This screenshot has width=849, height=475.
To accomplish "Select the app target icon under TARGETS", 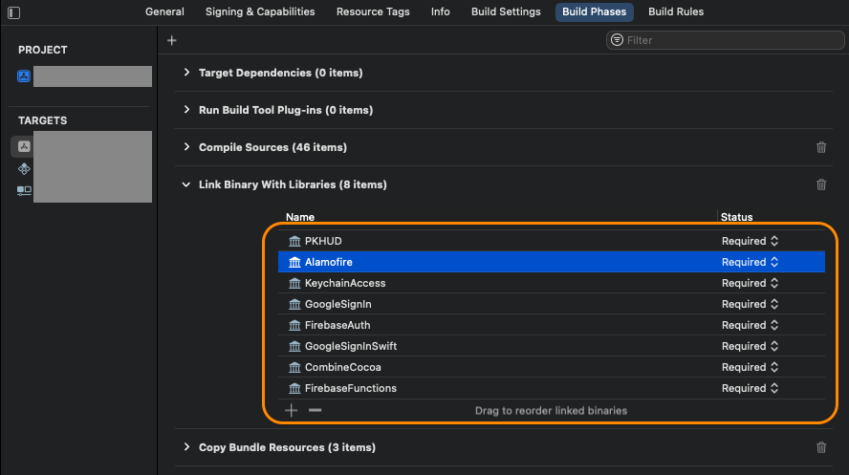I will [x=24, y=146].
